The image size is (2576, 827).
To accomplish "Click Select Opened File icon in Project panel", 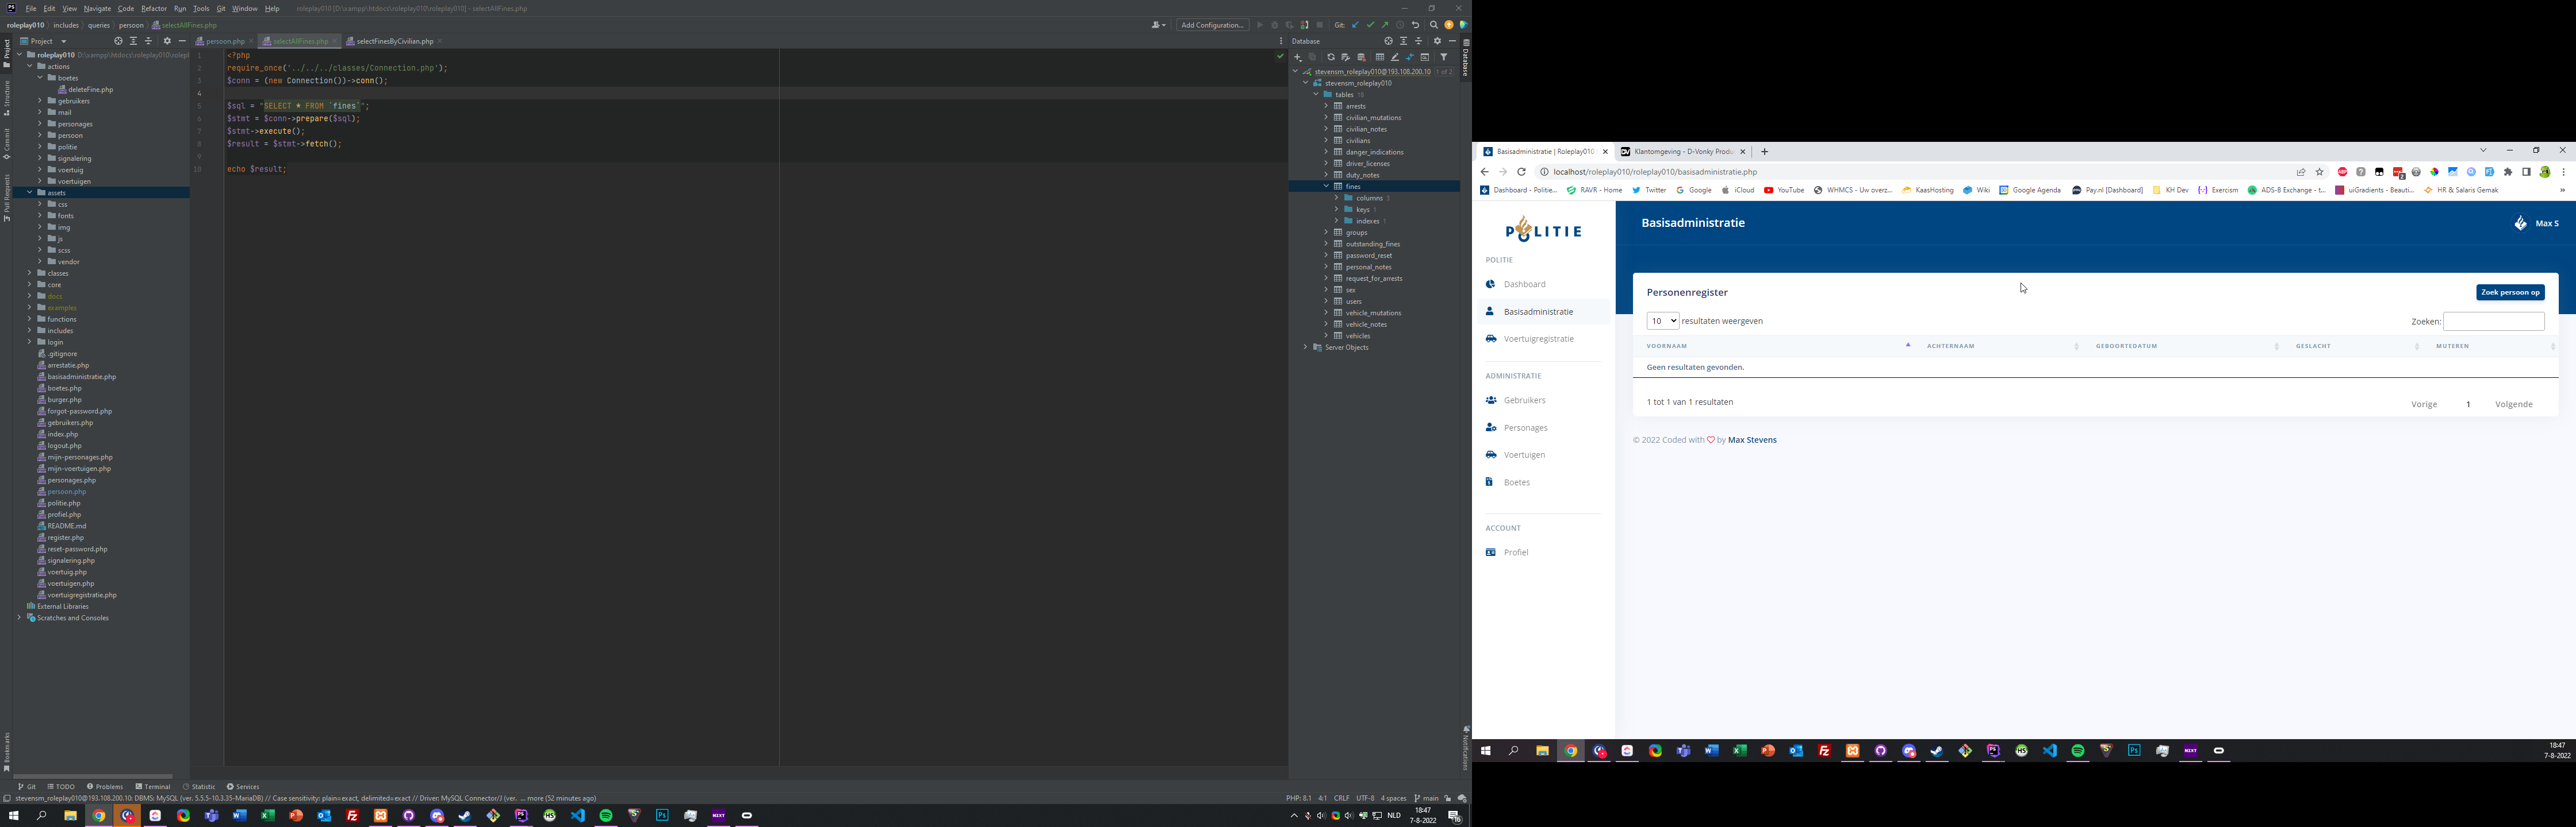I will pos(118,41).
